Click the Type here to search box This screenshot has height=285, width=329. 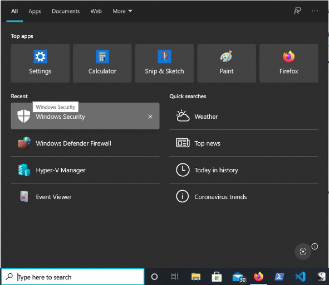click(x=73, y=277)
